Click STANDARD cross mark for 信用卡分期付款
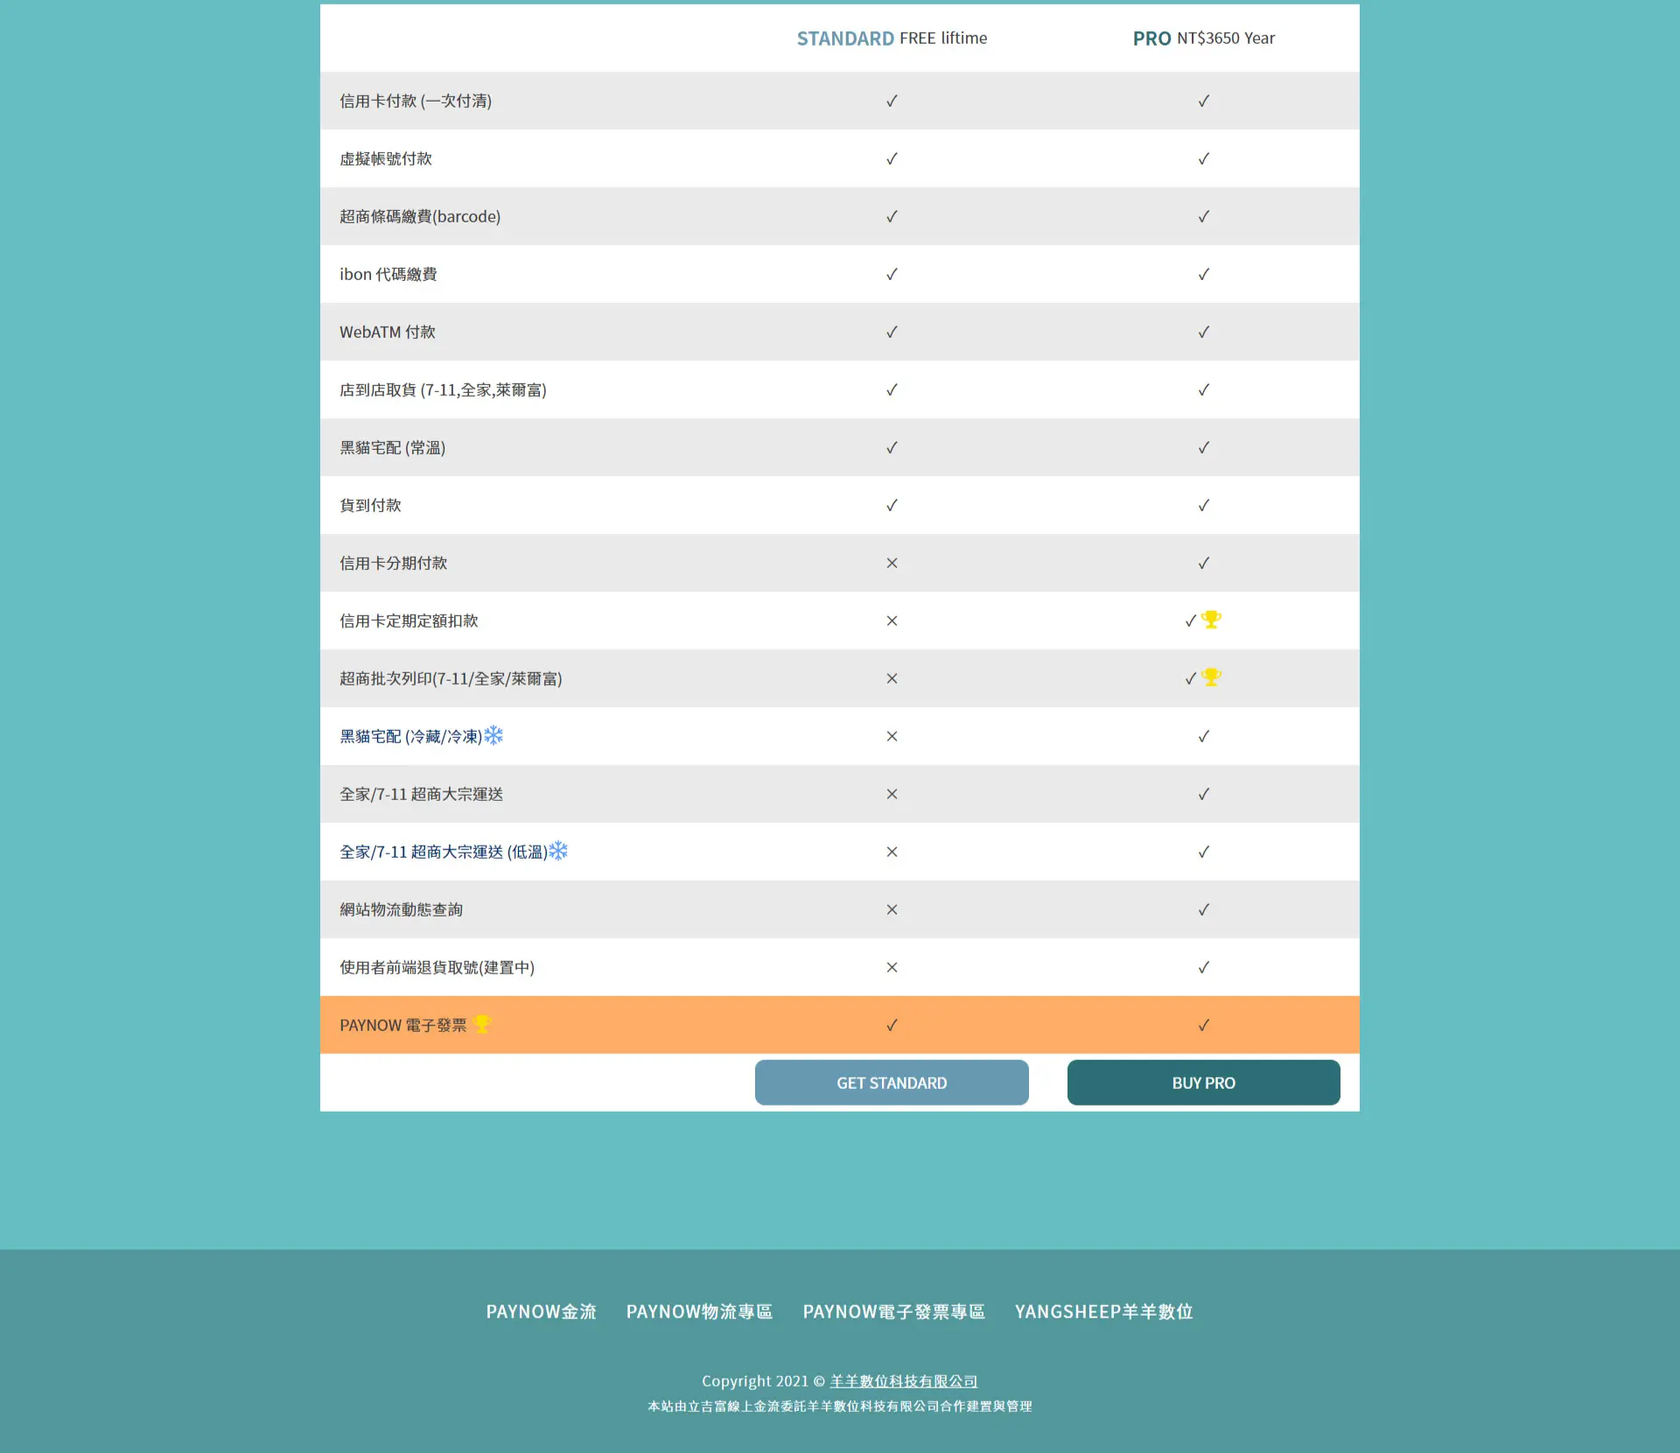Image resolution: width=1680 pixels, height=1453 pixels. [892, 563]
